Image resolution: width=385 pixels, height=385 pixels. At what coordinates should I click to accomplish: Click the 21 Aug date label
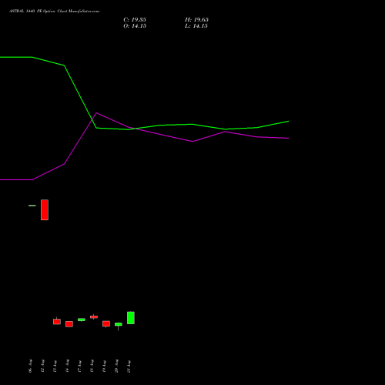[x=129, y=366]
